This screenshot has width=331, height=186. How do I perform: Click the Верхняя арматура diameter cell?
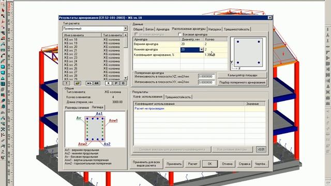coord(192,44)
